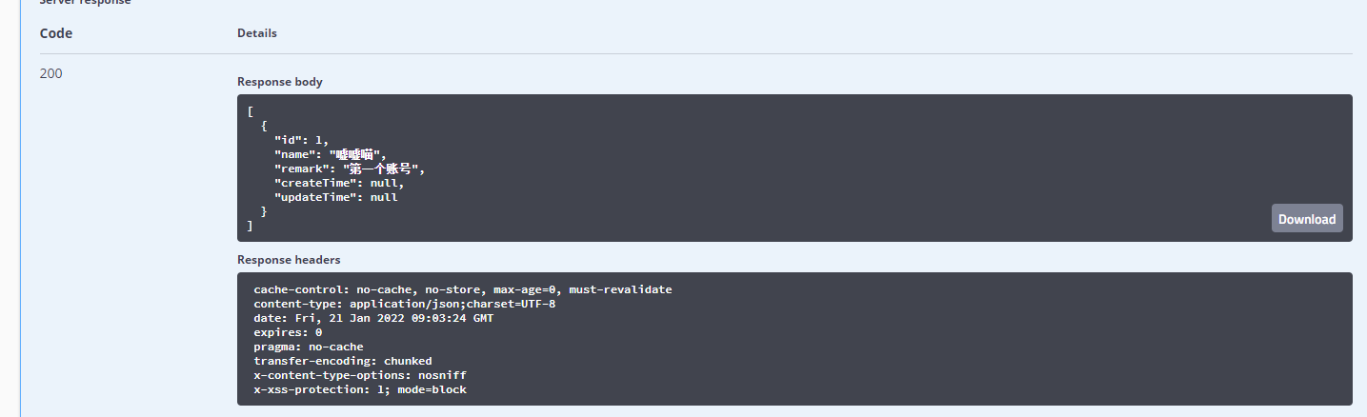Viewport: 1367px width, 417px height.
Task: Click the "updateTime": null line
Action: point(335,197)
